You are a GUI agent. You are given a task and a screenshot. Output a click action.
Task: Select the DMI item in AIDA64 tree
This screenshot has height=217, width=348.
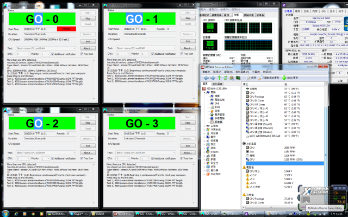(x=215, y=104)
